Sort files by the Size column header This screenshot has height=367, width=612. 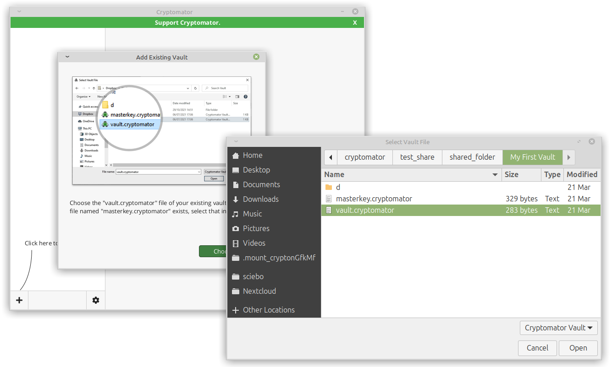[x=521, y=174]
